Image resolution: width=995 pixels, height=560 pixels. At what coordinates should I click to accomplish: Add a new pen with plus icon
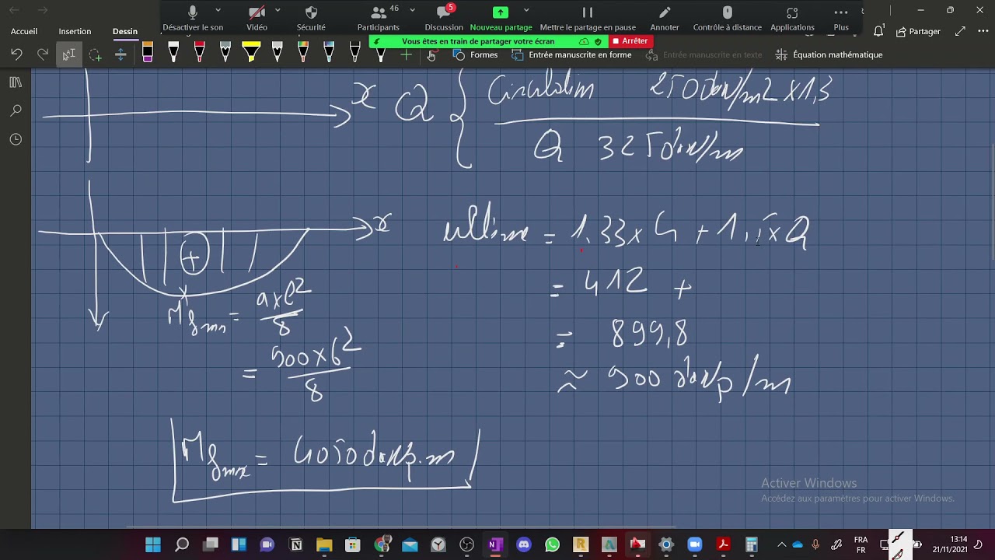coord(406,54)
